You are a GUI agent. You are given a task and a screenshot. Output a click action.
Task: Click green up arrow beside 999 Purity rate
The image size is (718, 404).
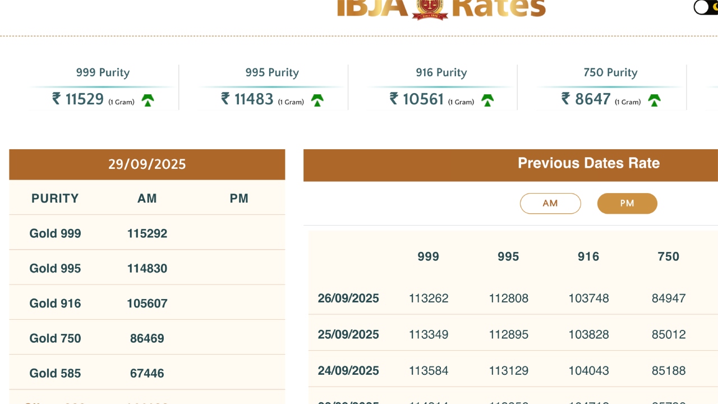[x=148, y=100]
